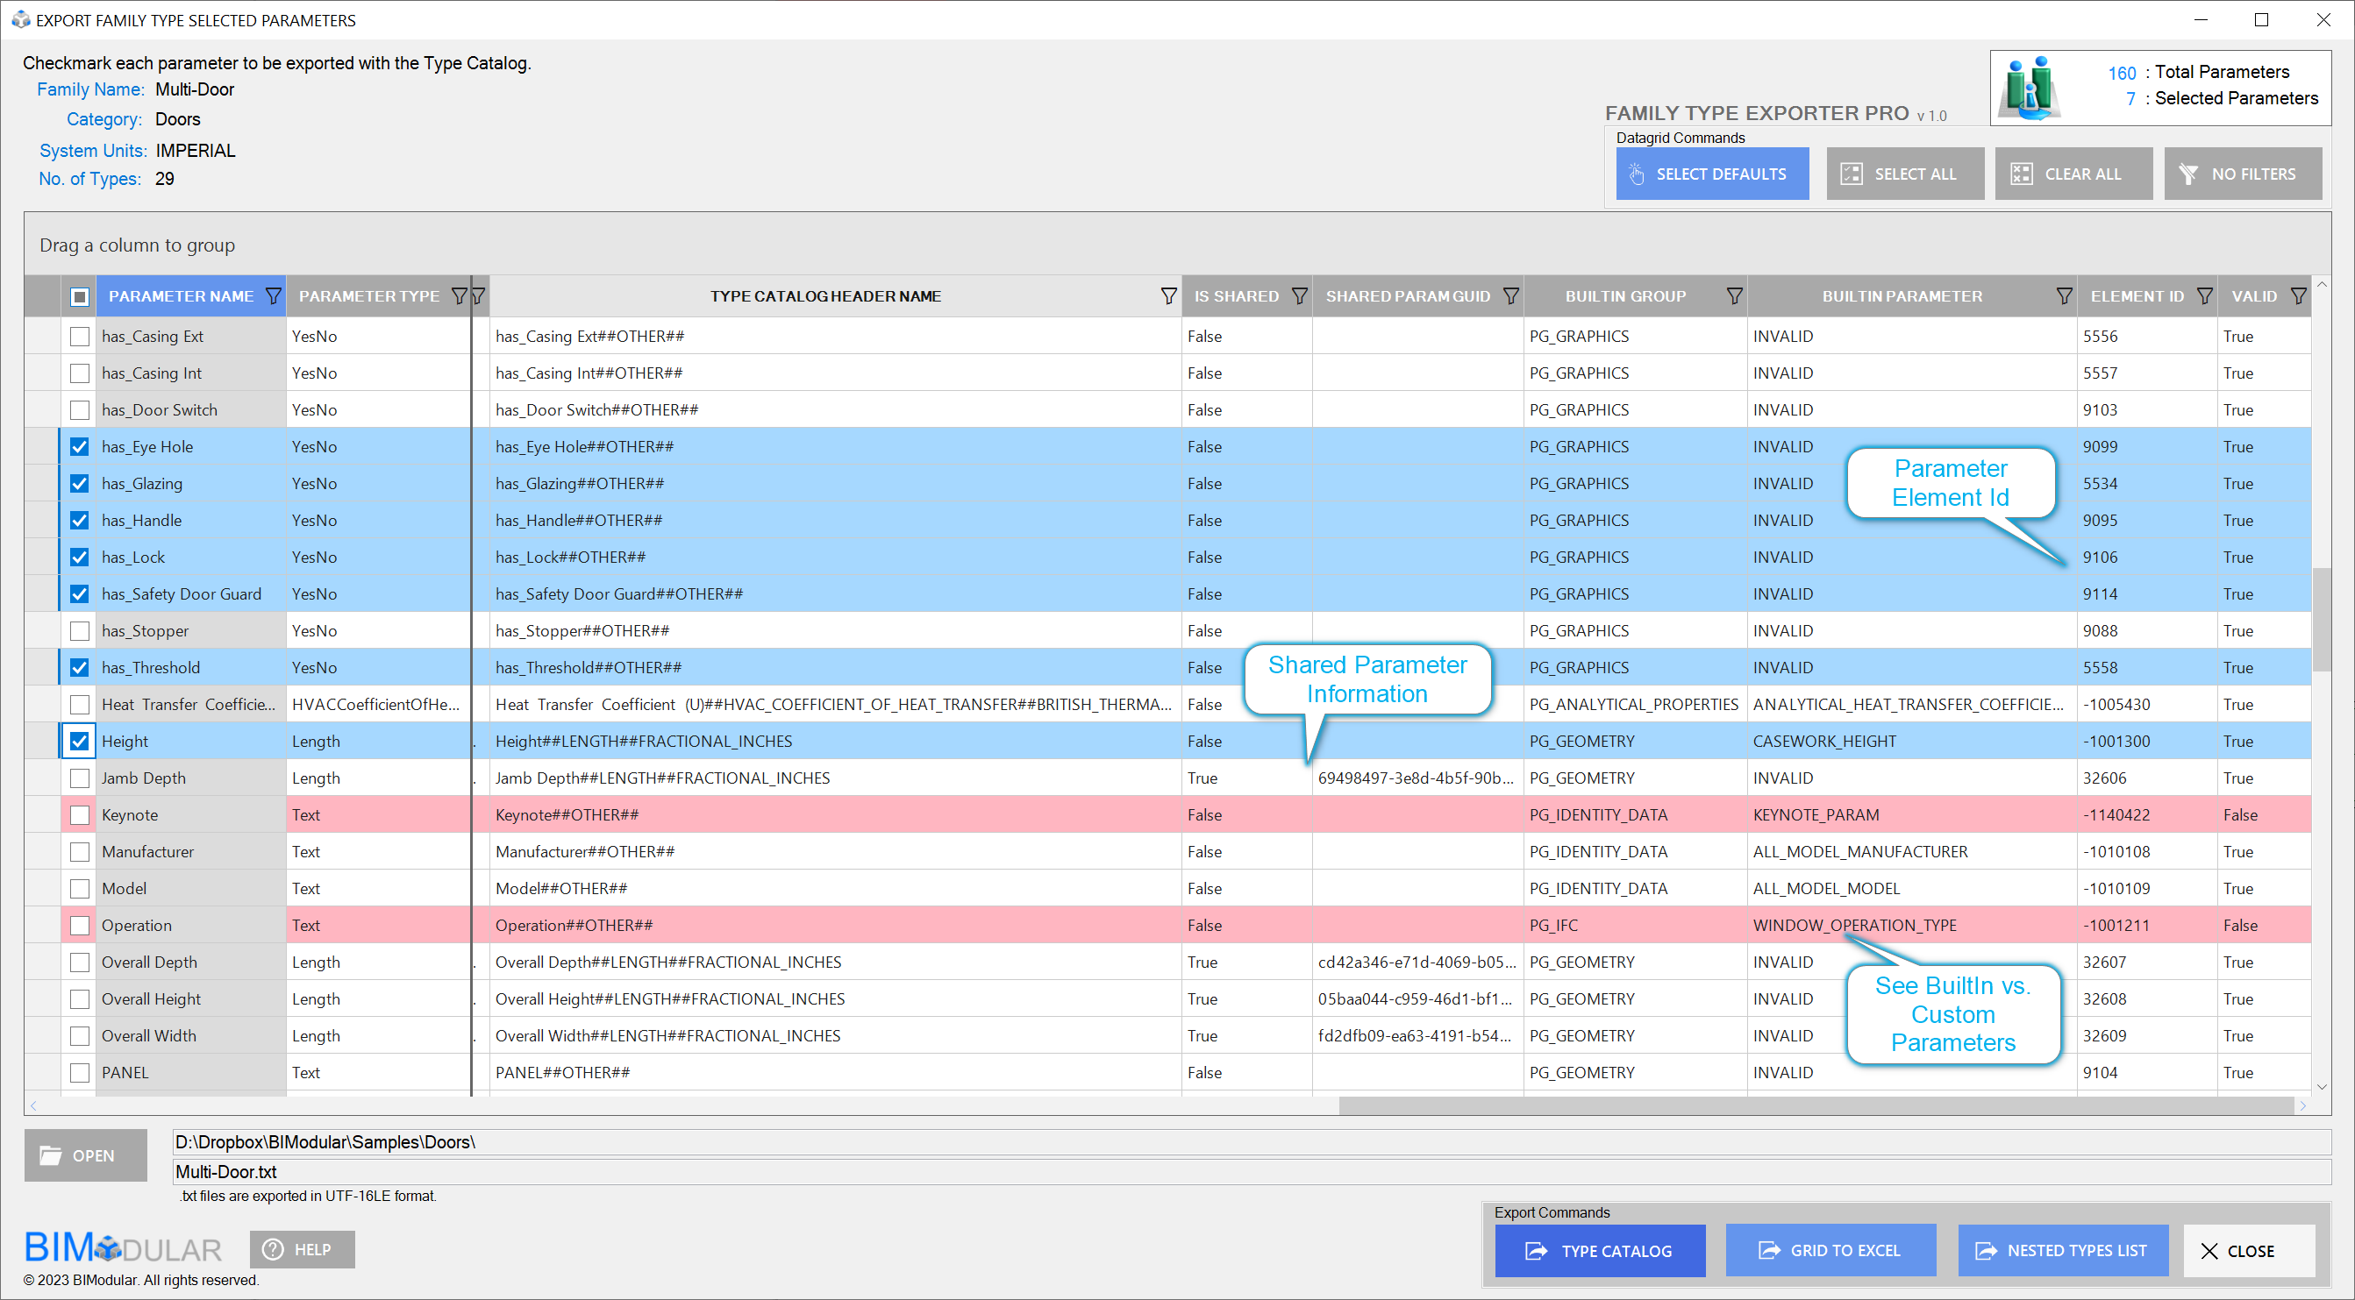Click the filter icon on Parameter Name column
The height and width of the screenshot is (1300, 2355).
point(273,296)
